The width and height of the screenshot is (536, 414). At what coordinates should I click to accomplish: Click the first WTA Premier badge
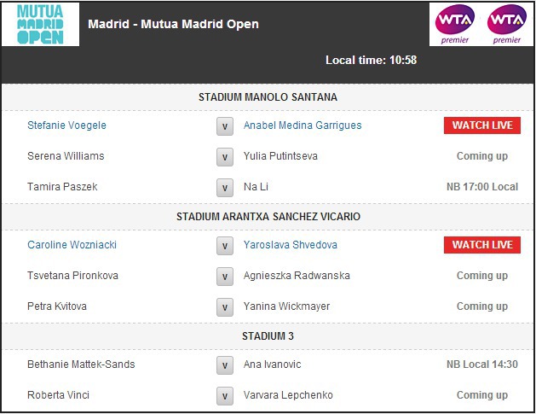pos(455,24)
